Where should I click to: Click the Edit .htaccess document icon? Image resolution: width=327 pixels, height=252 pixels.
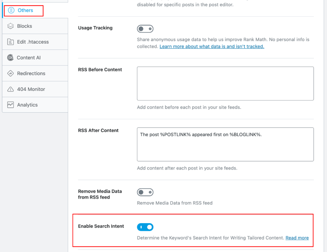coord(10,42)
